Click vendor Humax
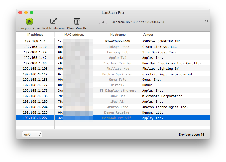The image size is (226, 162). tap(147, 85)
